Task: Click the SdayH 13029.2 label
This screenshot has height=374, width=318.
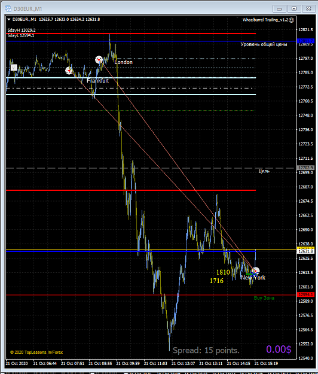Action: click(x=22, y=30)
